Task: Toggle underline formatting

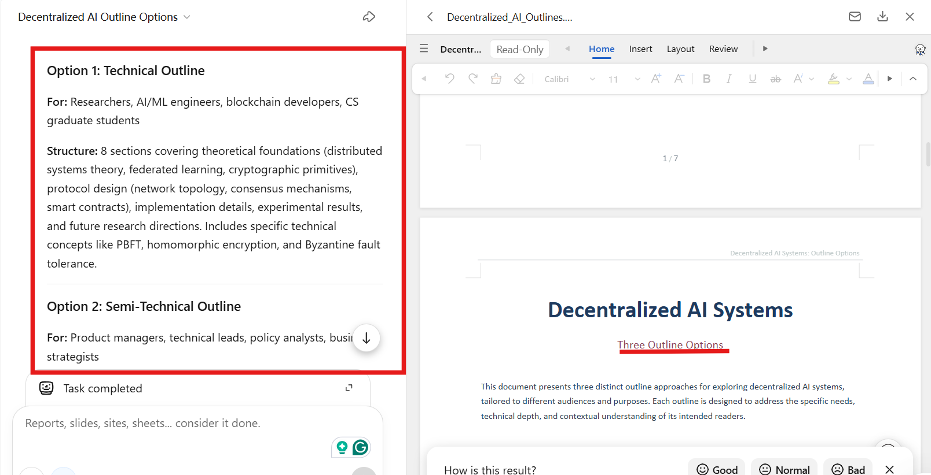Action: pos(752,79)
